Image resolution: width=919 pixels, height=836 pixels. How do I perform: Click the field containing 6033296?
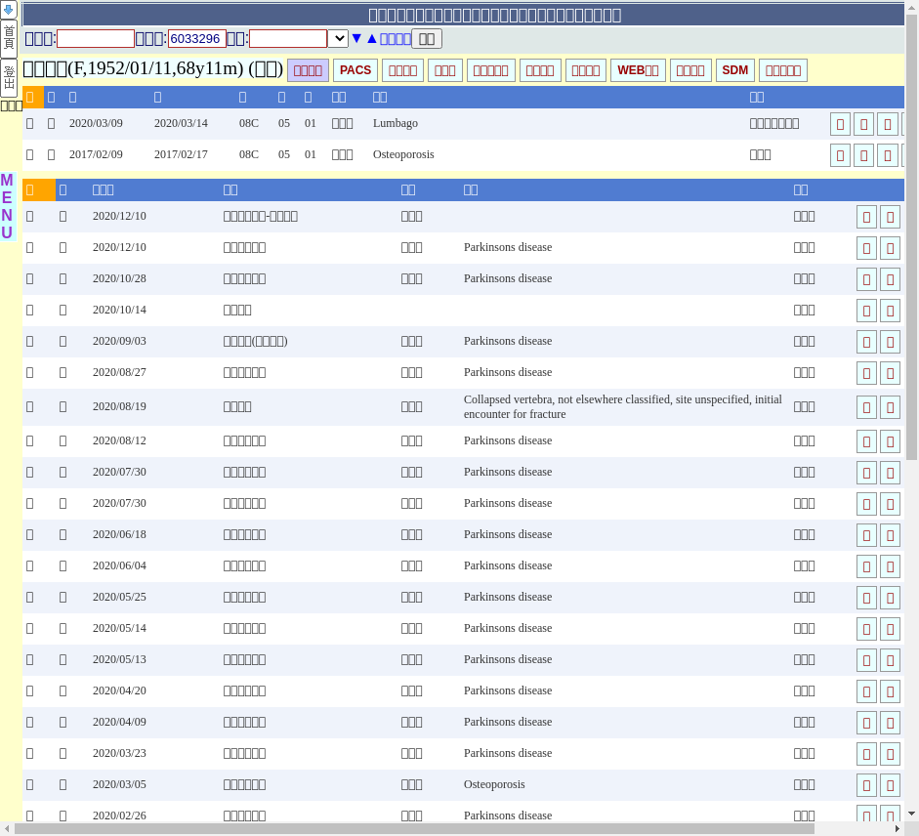(197, 38)
